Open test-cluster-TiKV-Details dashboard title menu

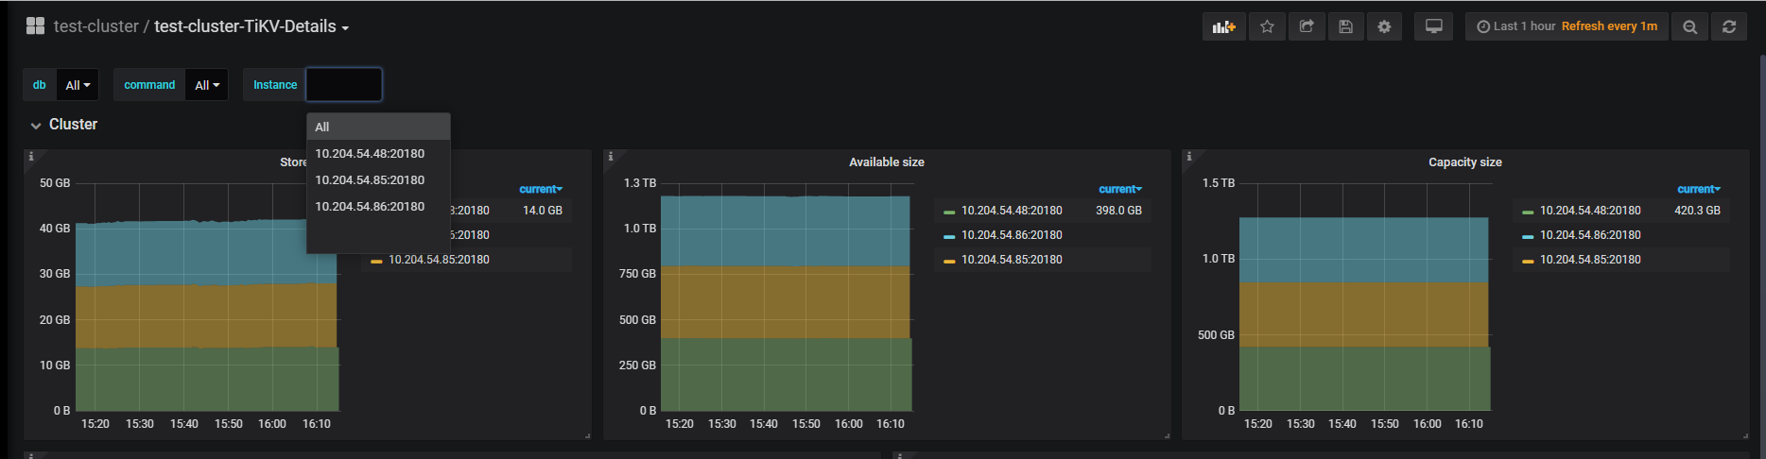[x=251, y=26]
